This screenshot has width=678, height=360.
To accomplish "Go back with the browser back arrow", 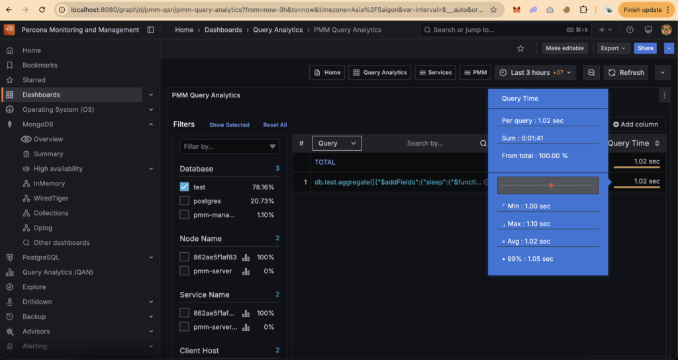I will tap(9, 9).
